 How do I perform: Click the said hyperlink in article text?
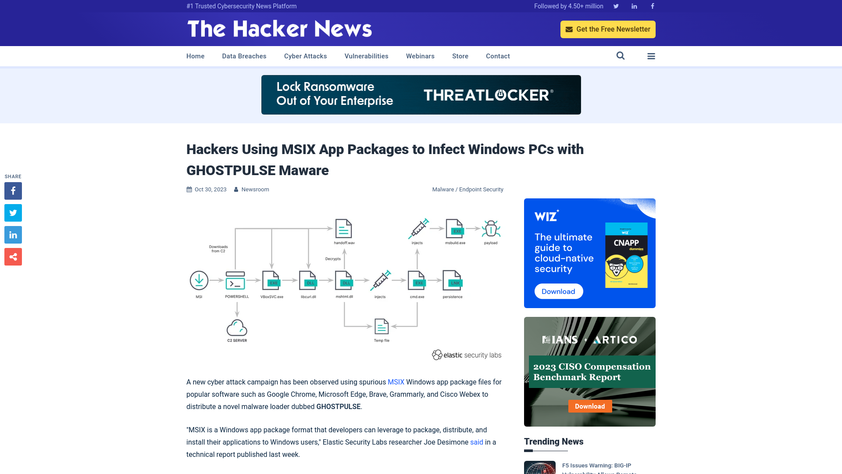(x=477, y=442)
